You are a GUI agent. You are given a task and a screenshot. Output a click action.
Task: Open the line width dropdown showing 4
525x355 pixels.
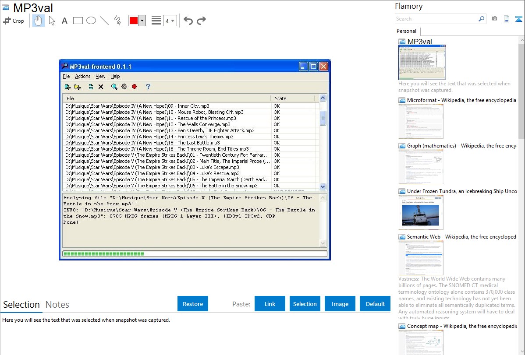(x=170, y=21)
